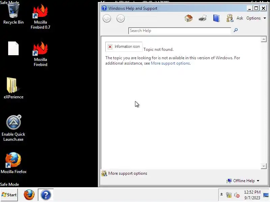
Task: Click the network tray icon
Action: pos(229,195)
